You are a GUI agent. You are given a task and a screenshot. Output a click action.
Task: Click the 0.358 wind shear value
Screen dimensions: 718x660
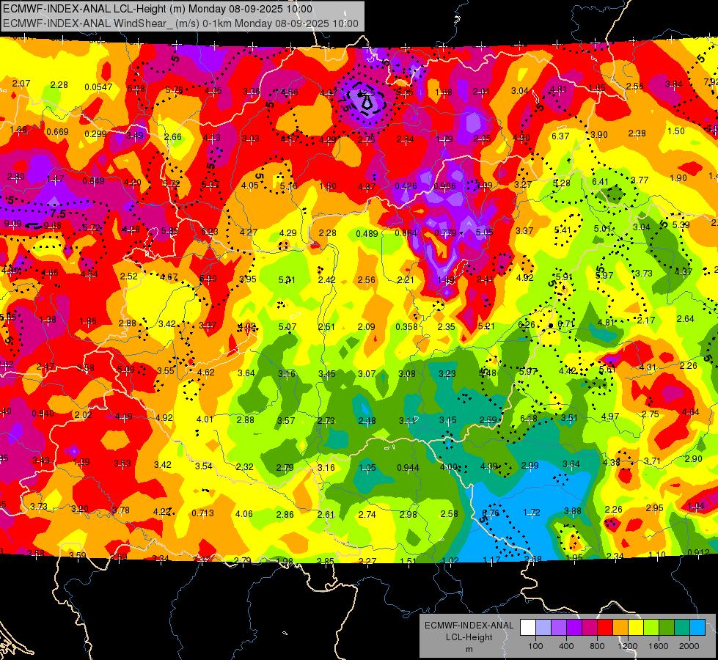tap(406, 327)
